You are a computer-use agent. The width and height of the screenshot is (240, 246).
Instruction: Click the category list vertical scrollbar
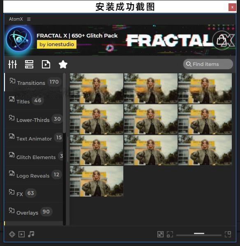point(64,103)
